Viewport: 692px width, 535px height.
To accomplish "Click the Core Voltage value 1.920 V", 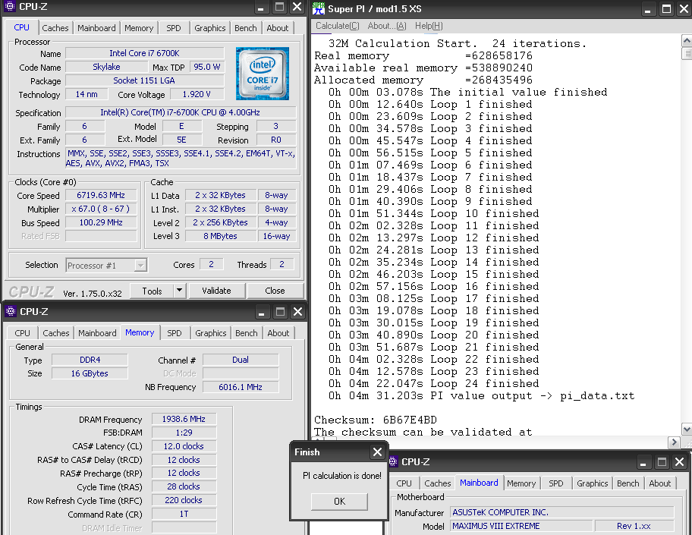I will click(x=197, y=94).
